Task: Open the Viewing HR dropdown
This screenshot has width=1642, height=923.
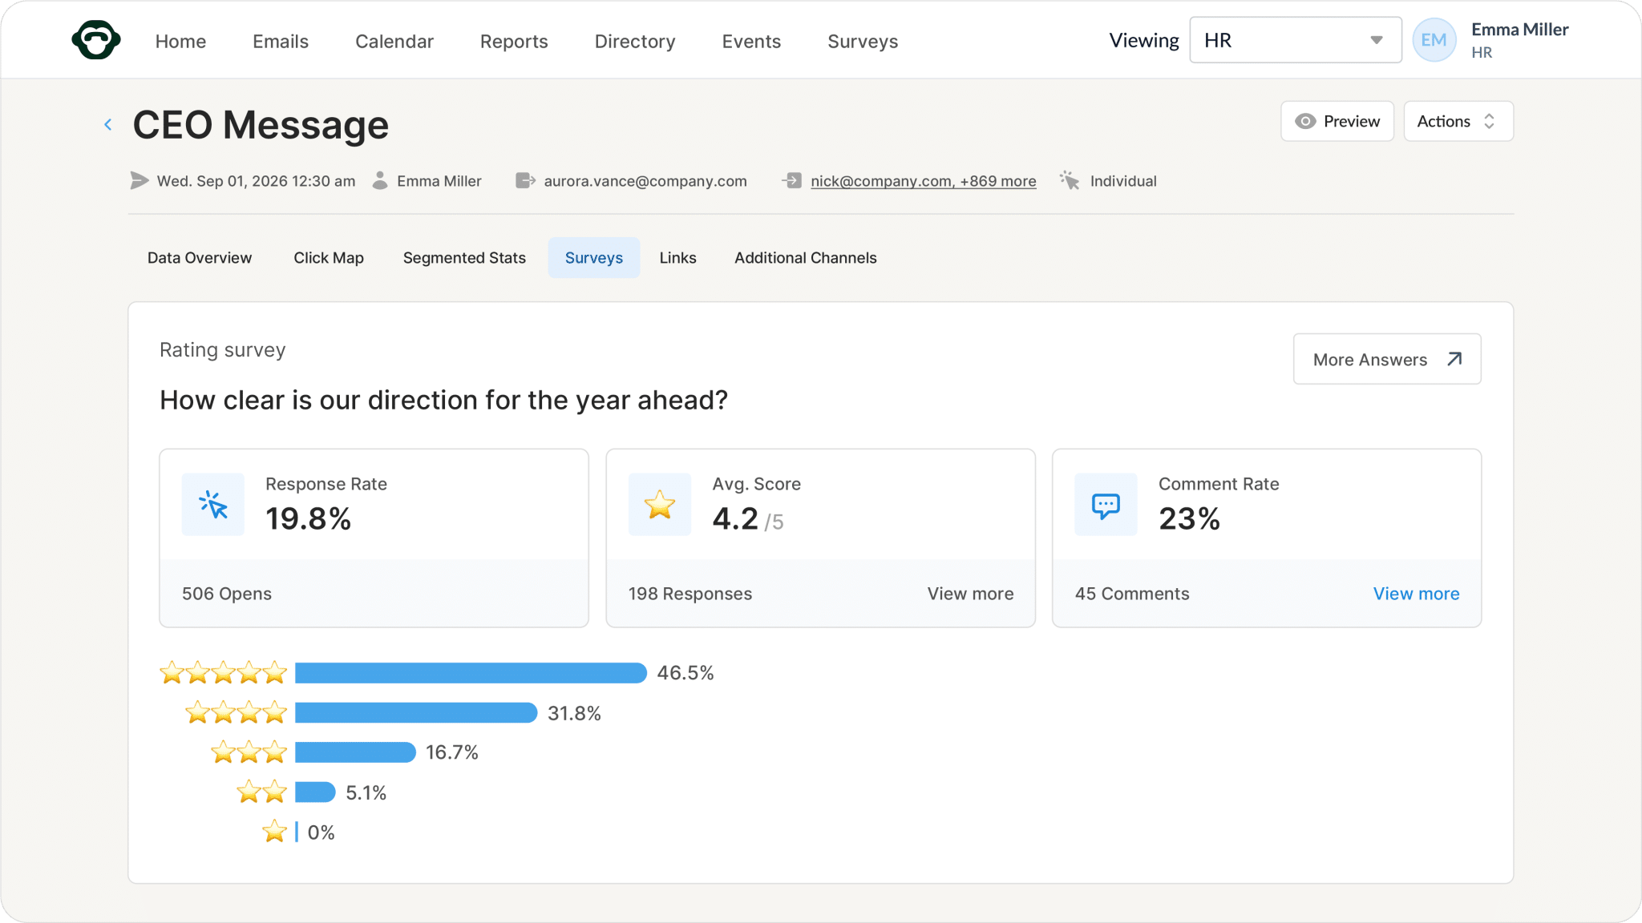Action: [1295, 40]
